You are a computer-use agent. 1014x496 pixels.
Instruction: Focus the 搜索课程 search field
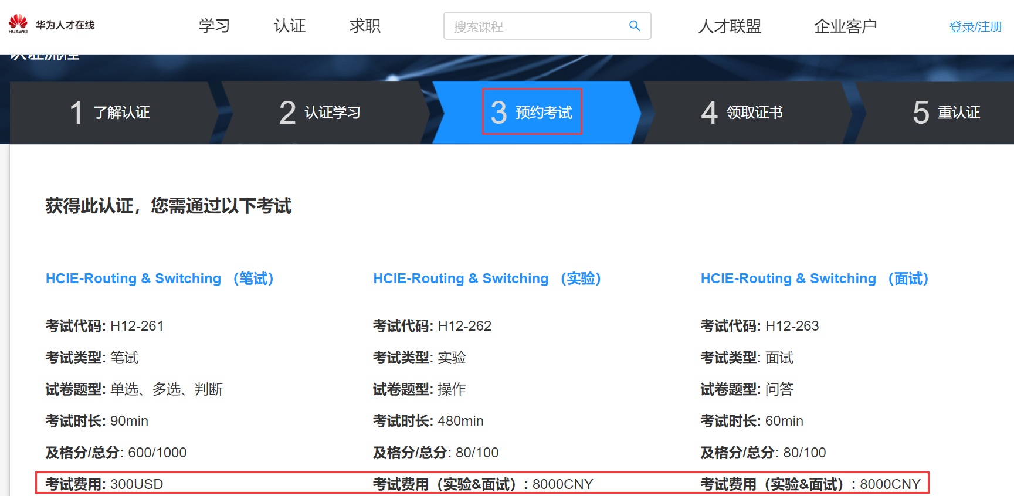pyautogui.click(x=547, y=26)
